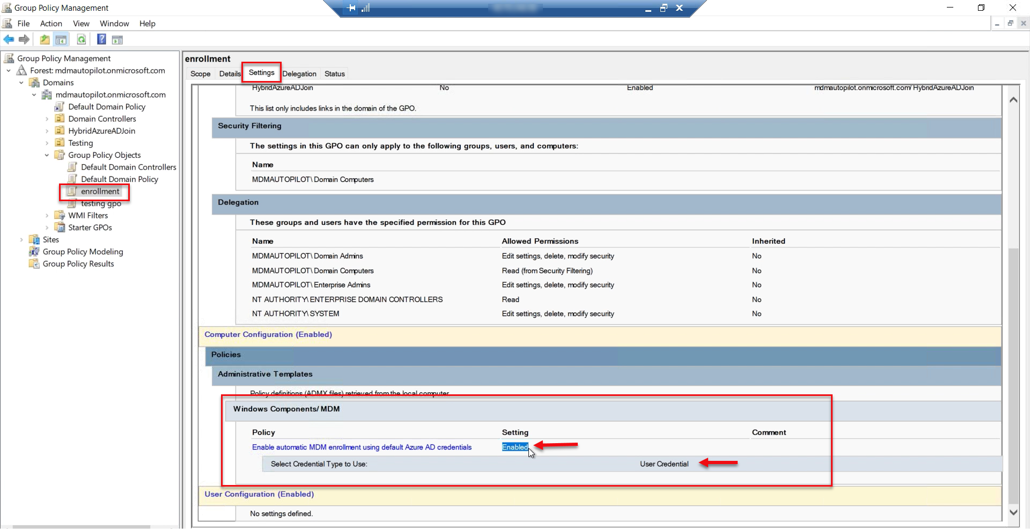The width and height of the screenshot is (1030, 529).
Task: Click the MDMAUTOPILOT\Domain Admins delegation entry
Action: point(307,256)
